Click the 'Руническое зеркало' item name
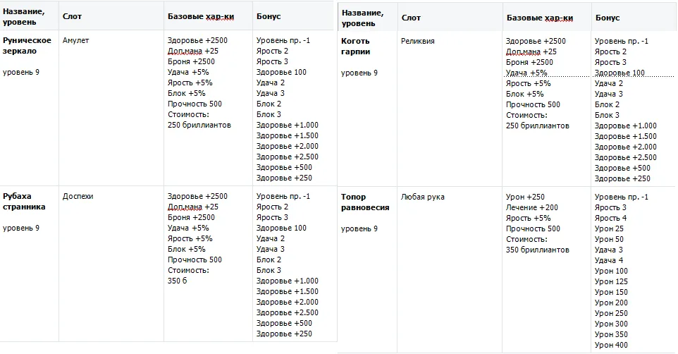The height and width of the screenshot is (354, 678). click(x=27, y=46)
